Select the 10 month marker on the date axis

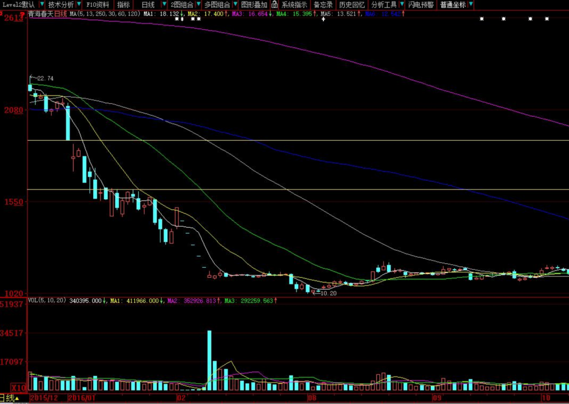546,398
